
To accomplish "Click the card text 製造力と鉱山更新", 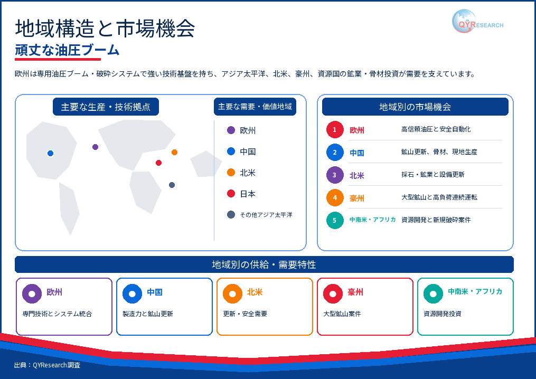I will point(148,314).
